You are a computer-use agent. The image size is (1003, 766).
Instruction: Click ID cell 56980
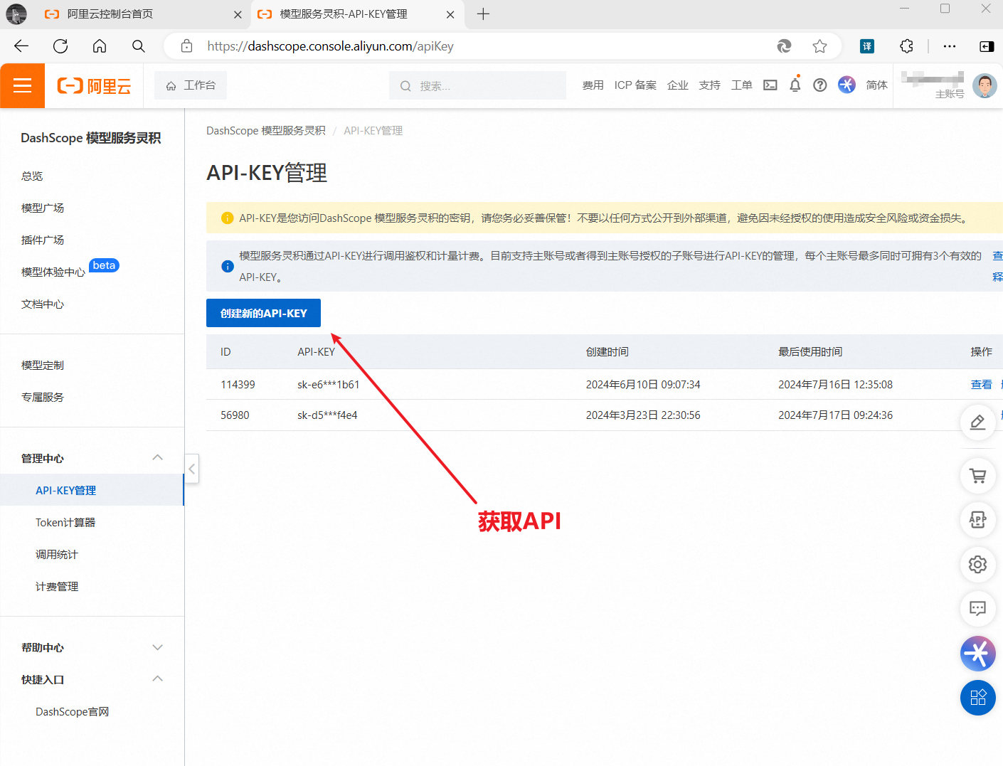click(x=235, y=415)
